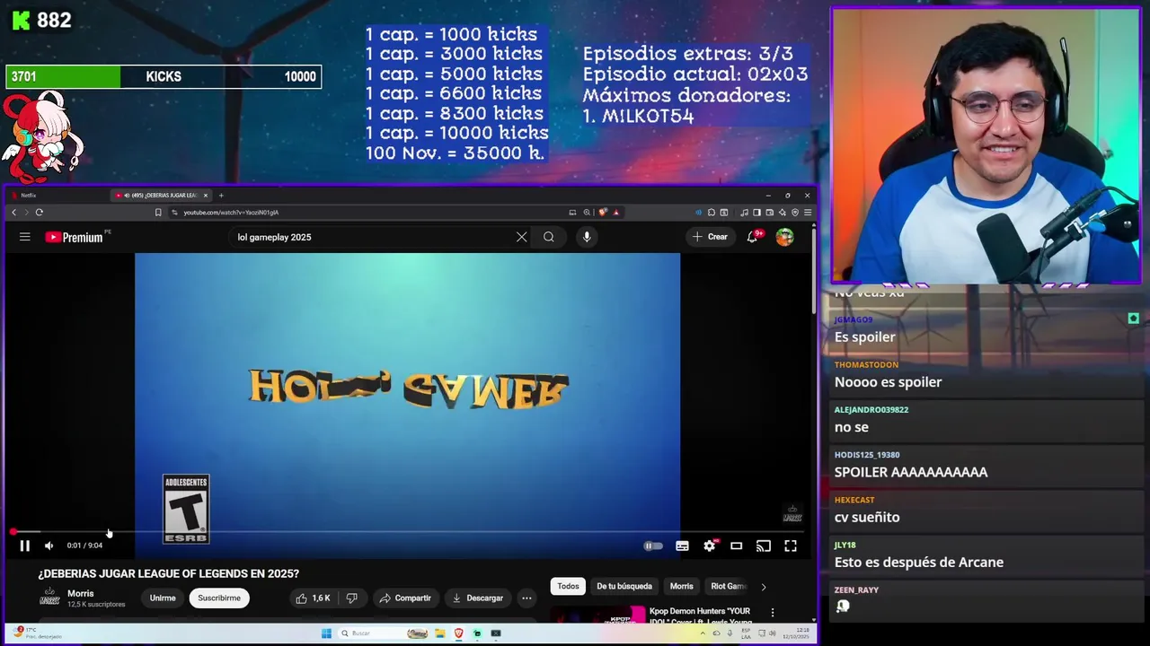Open options for Kpop Demon Hunters video
1150x646 pixels.
(773, 613)
